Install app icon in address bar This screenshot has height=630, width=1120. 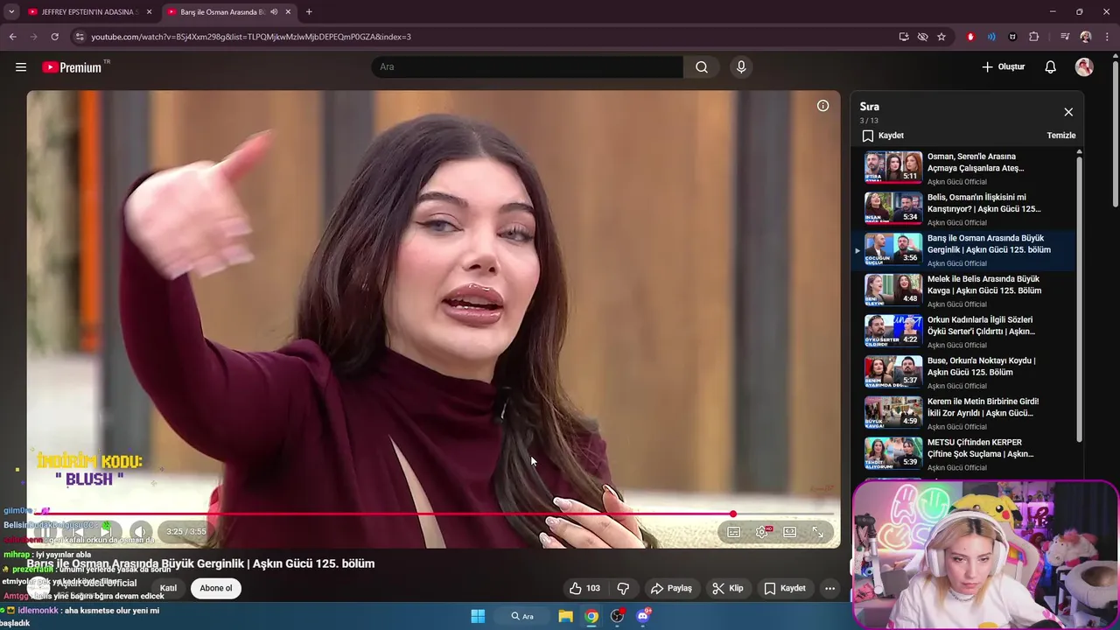point(904,37)
